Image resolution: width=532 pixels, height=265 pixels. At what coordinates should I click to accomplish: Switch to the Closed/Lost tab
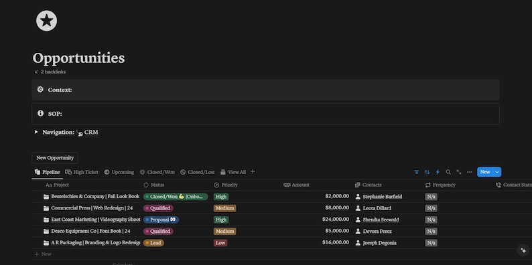(x=198, y=172)
